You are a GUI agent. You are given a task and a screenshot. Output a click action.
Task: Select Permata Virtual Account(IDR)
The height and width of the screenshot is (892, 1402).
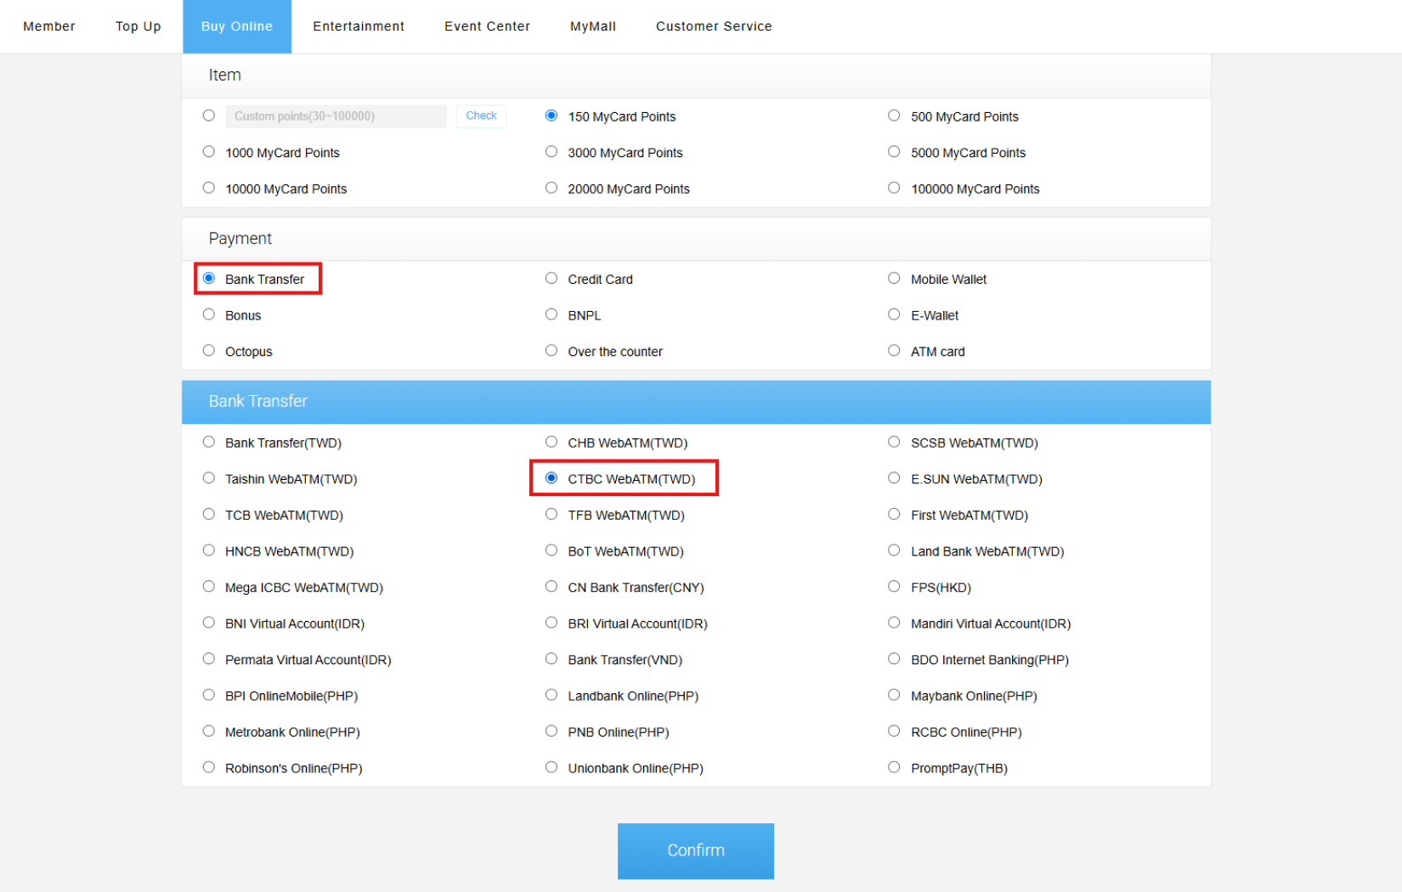click(209, 658)
